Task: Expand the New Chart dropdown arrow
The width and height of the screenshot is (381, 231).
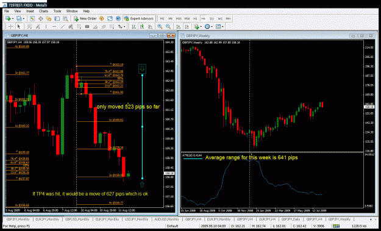Action: [x=13, y=19]
